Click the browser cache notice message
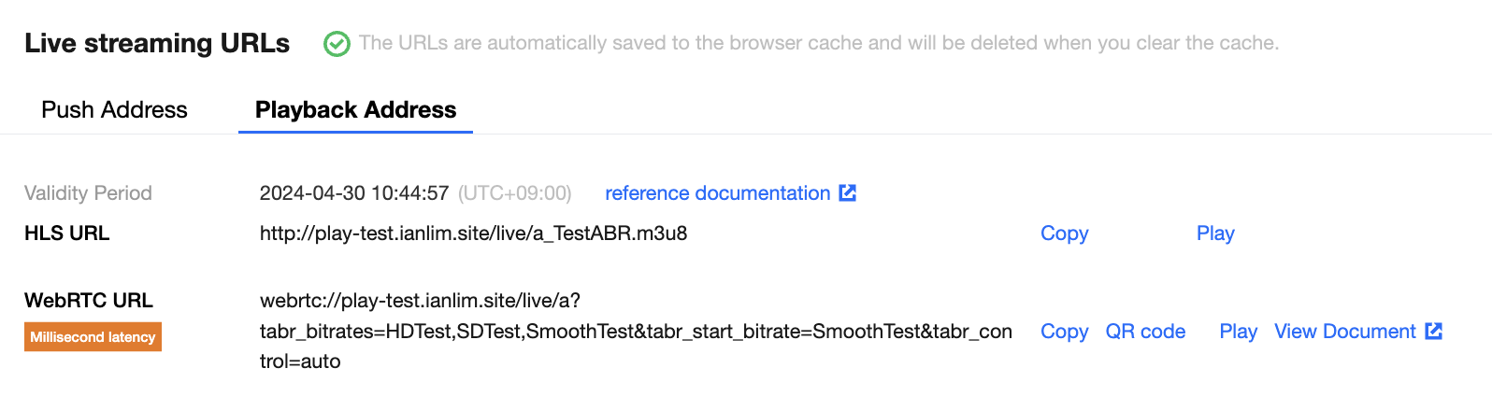Screen dimensions: 1492x411 click(819, 43)
